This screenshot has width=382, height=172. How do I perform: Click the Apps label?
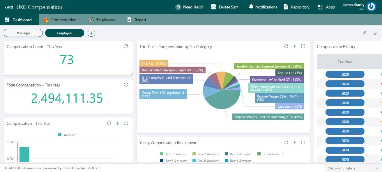[330, 7]
